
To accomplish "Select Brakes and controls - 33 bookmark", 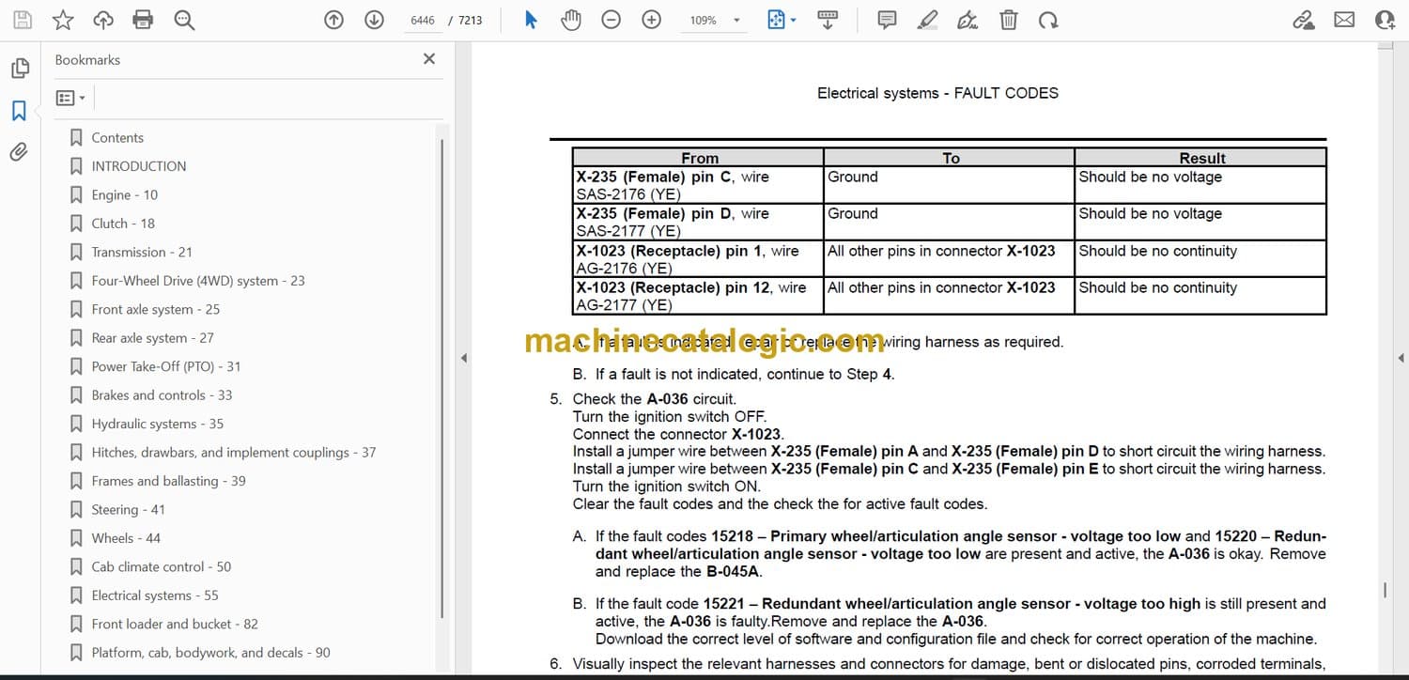I will pos(162,395).
